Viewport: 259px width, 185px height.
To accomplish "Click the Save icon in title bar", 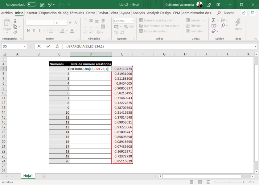I will pos(42,5).
